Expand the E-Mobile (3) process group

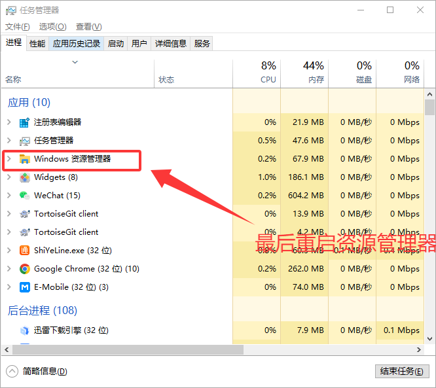9,287
